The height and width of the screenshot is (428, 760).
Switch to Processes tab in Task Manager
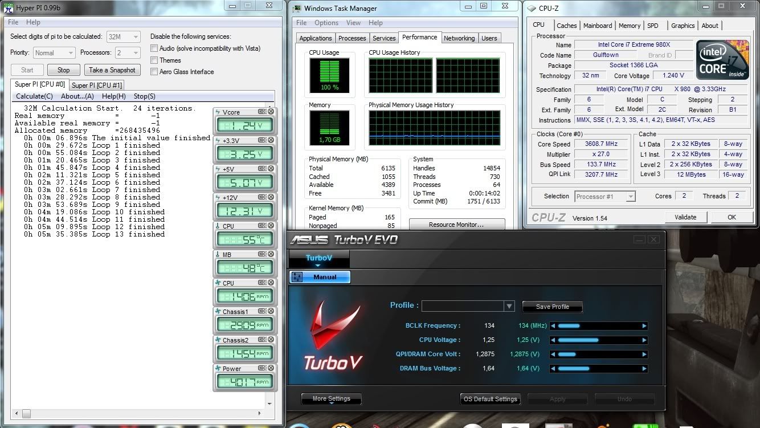(x=352, y=38)
